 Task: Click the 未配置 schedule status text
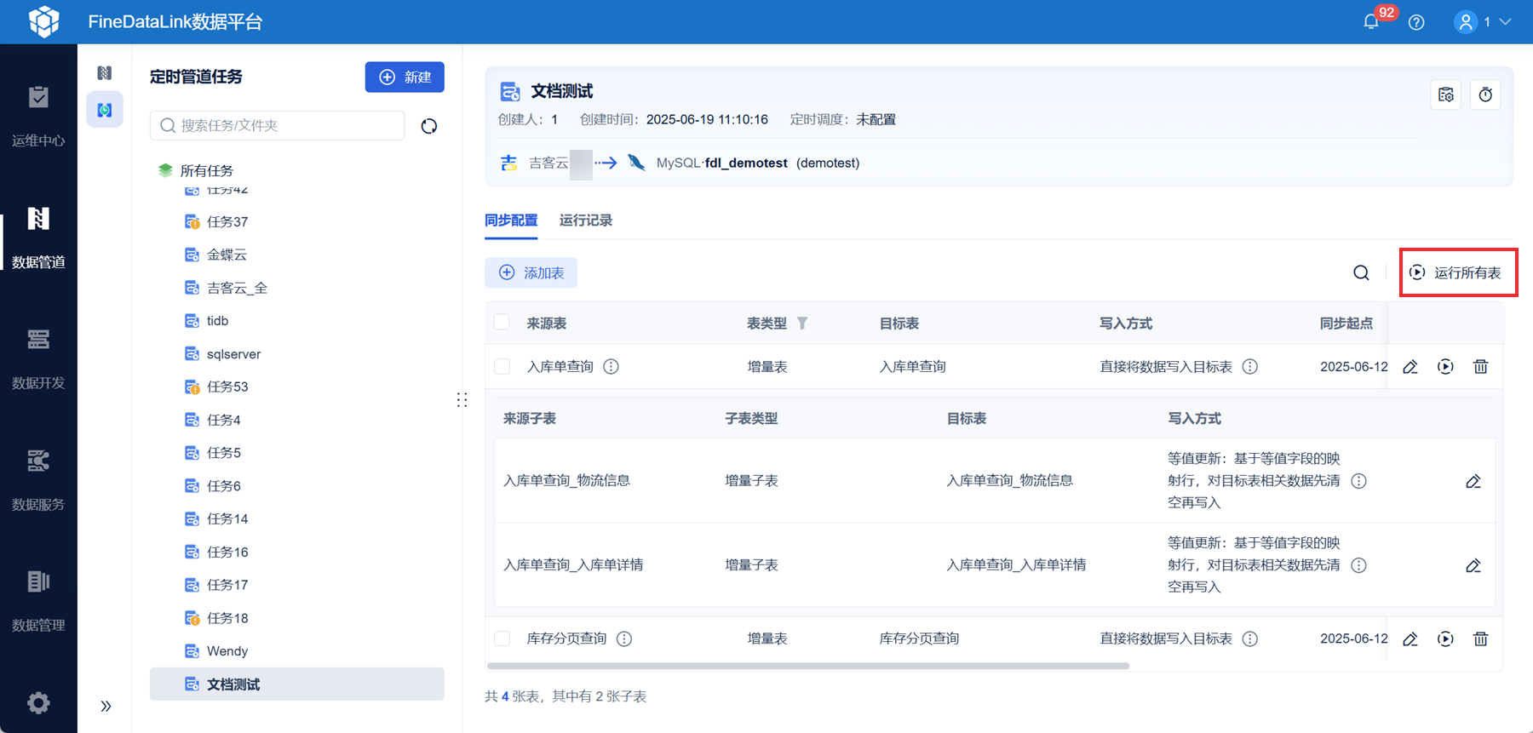tap(876, 119)
